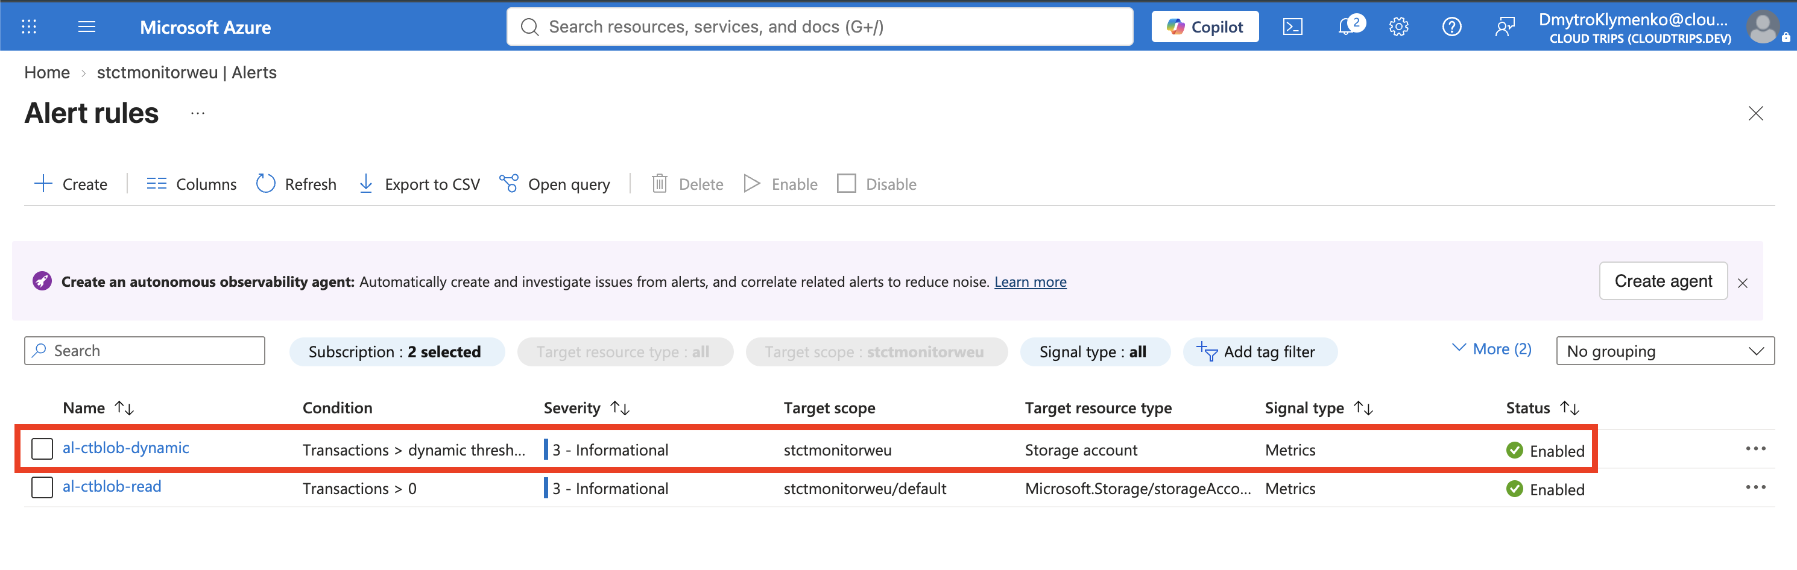Focus the Azure global search box

820,27
